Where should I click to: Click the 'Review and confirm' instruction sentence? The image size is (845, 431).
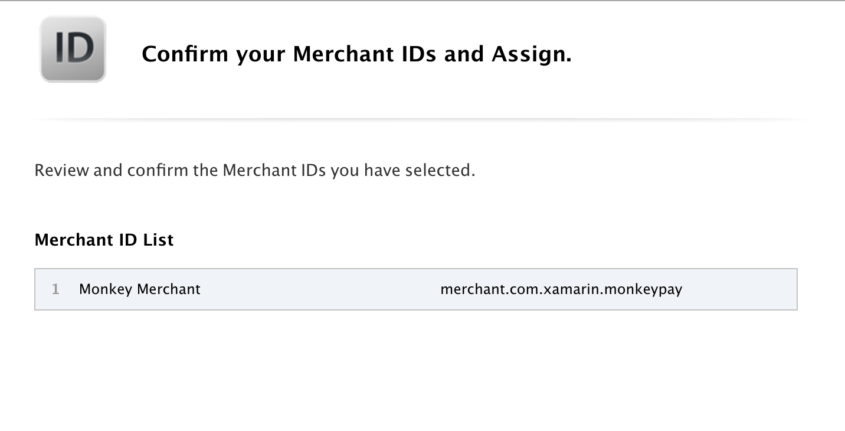(x=255, y=171)
